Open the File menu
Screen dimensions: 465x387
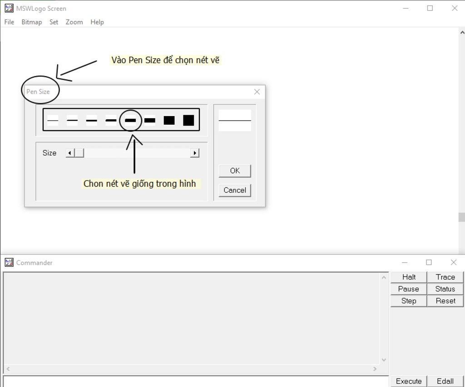click(x=9, y=22)
